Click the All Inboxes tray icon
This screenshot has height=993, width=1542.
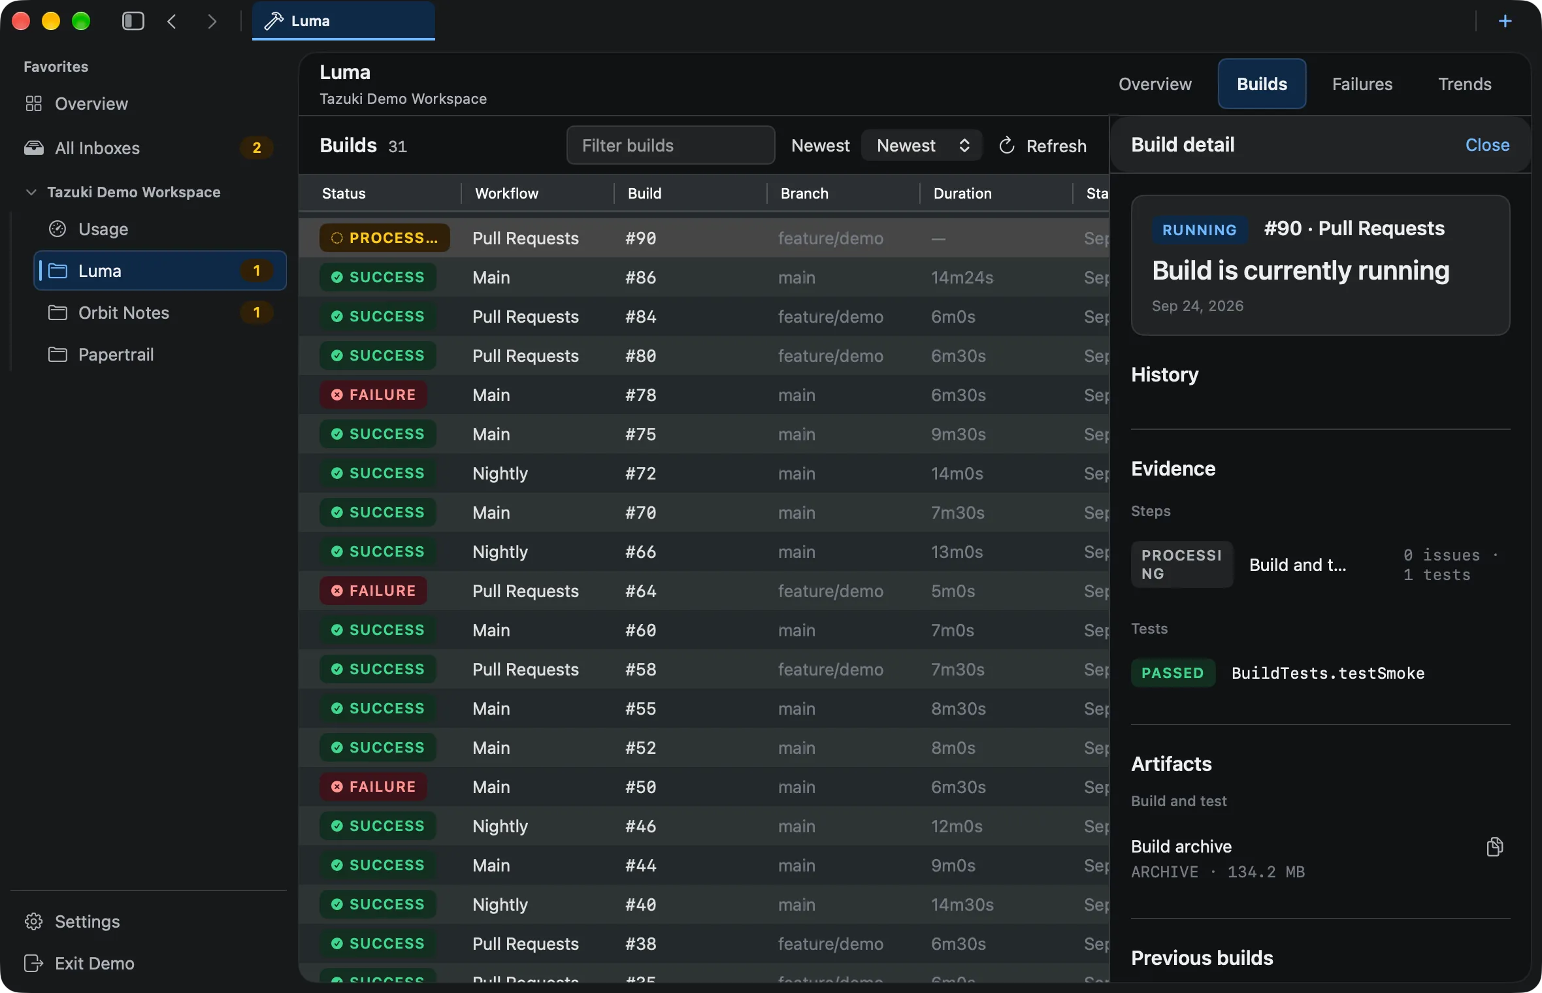coord(34,148)
